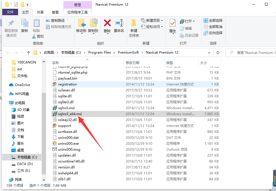
Task: Open the File (文件) tab
Action: click(10, 12)
